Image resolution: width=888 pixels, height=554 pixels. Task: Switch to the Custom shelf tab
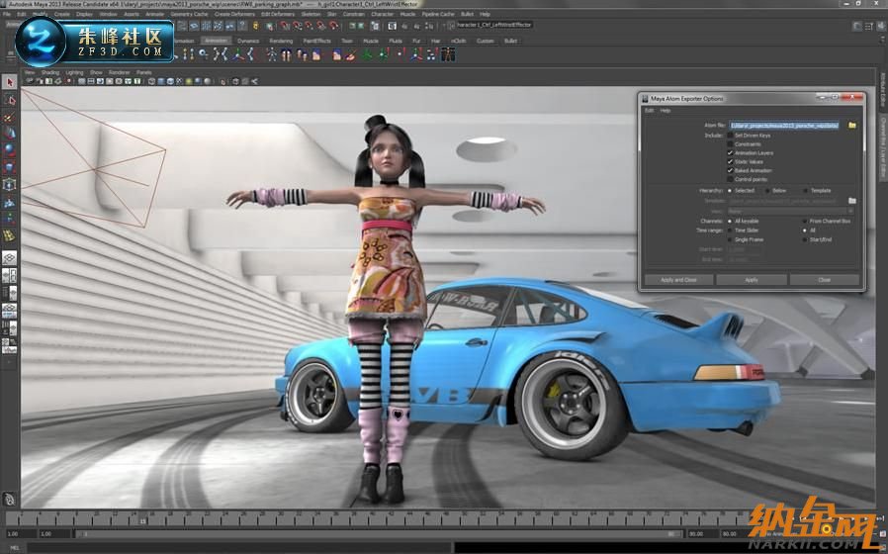pyautogui.click(x=485, y=41)
